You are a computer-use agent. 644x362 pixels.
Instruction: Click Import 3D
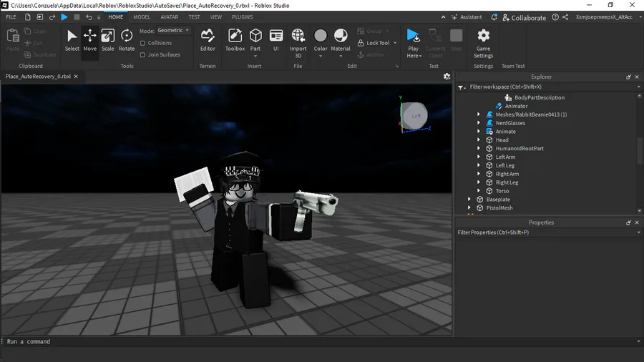tap(298, 43)
